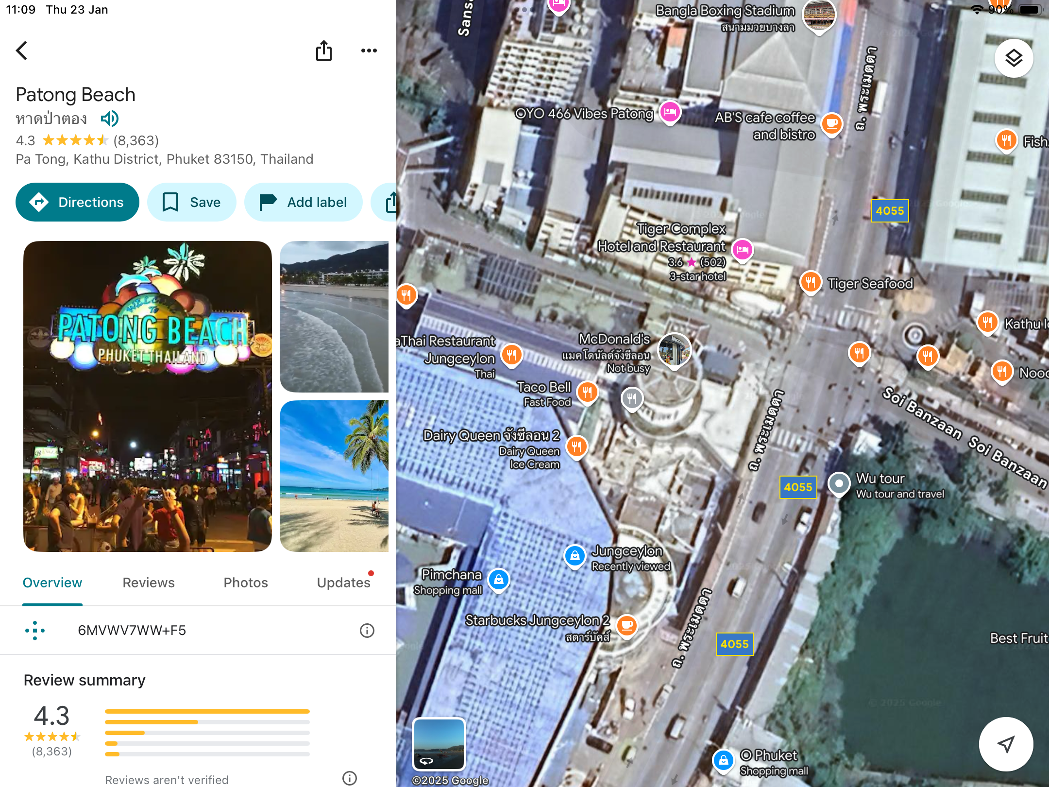Select the Kathu restaurant pin
The width and height of the screenshot is (1049, 787).
tap(987, 323)
